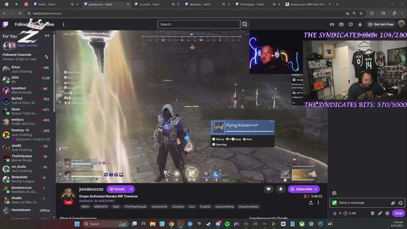Open a new browser tab

(x=337, y=4)
